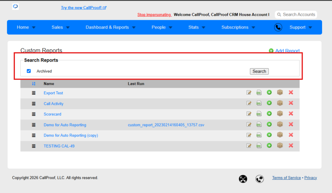
Task: Click the CSV file icon for TESTING CAL-49
Action: pyautogui.click(x=259, y=145)
